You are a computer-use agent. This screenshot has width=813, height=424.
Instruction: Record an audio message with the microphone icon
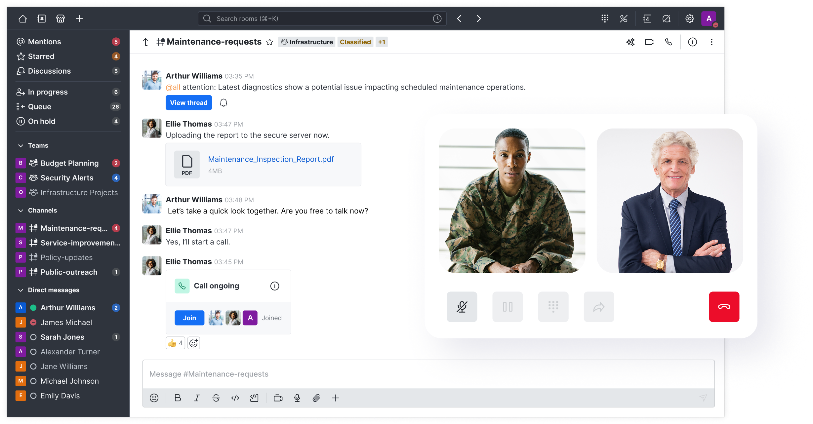pyautogui.click(x=297, y=398)
